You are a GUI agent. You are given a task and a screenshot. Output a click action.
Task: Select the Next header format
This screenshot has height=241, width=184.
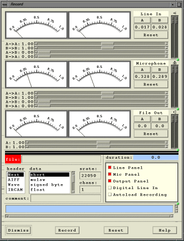point(15,175)
